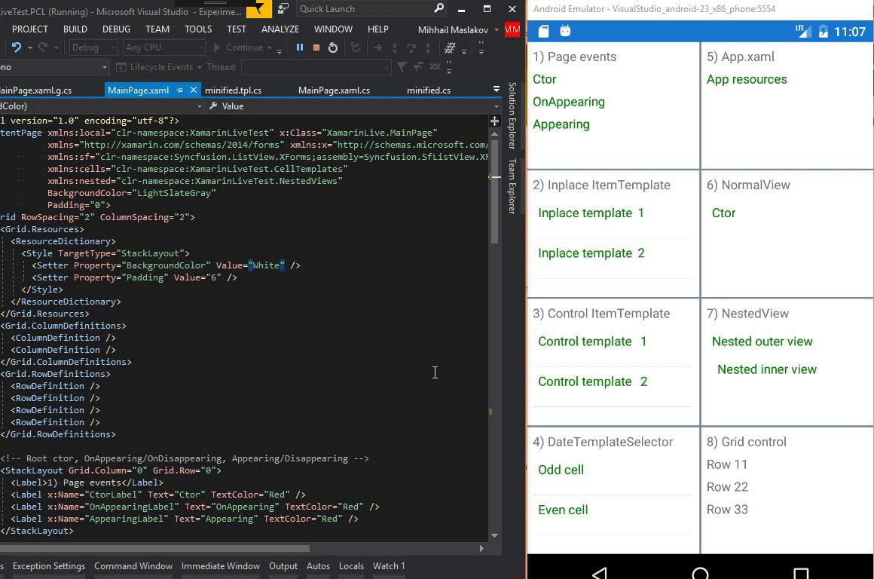Tap 'Inplace template 1' in emulator
Screen dimensions: 874x579
pyautogui.click(x=591, y=213)
